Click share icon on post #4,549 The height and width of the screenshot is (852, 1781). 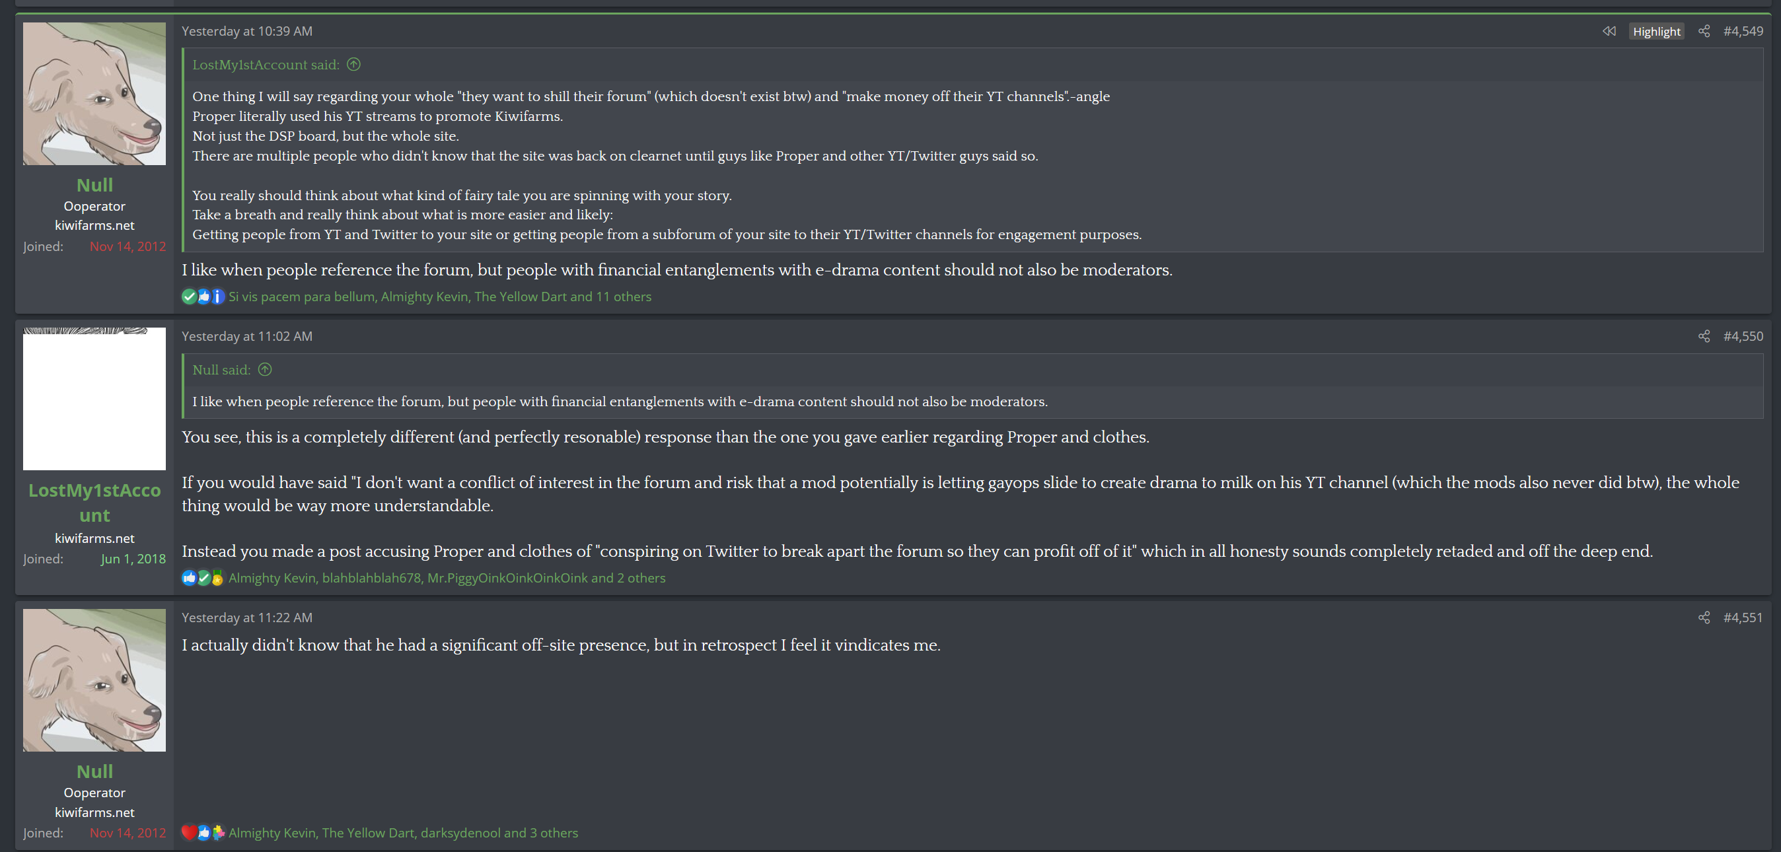tap(1704, 31)
